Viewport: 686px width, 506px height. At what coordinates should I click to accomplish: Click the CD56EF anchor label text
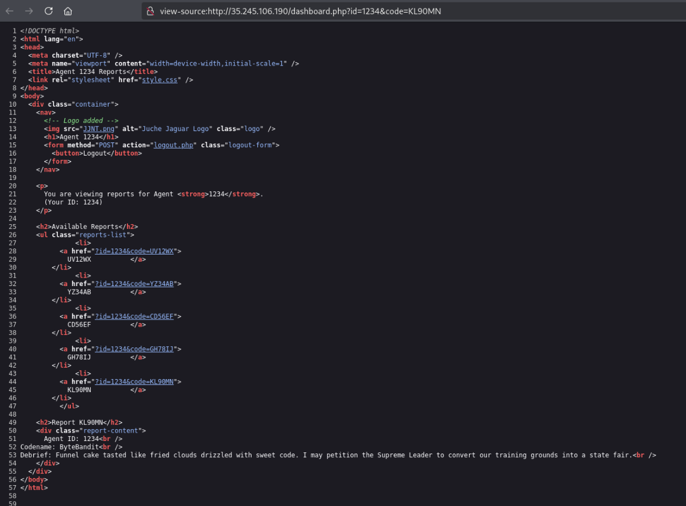click(x=79, y=324)
